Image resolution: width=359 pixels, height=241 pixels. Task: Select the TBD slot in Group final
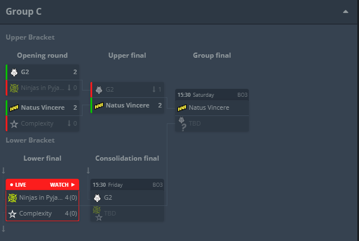pos(212,124)
